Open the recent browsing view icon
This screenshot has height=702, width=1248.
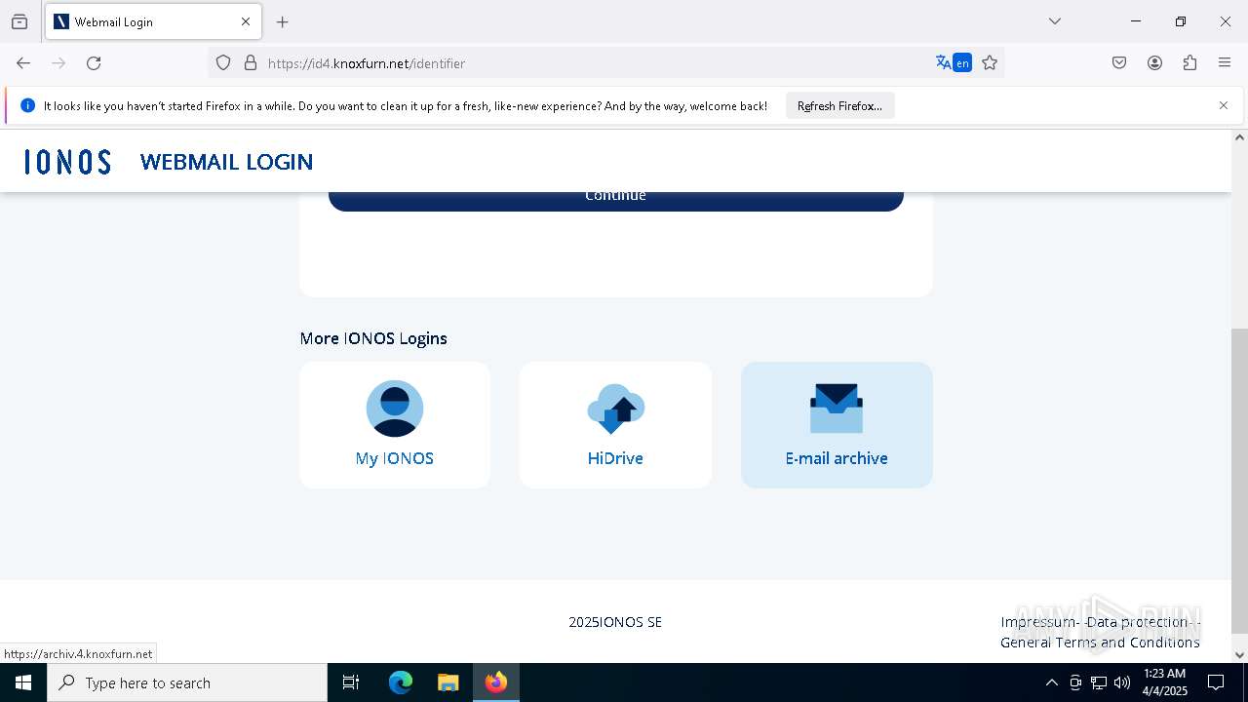19,21
